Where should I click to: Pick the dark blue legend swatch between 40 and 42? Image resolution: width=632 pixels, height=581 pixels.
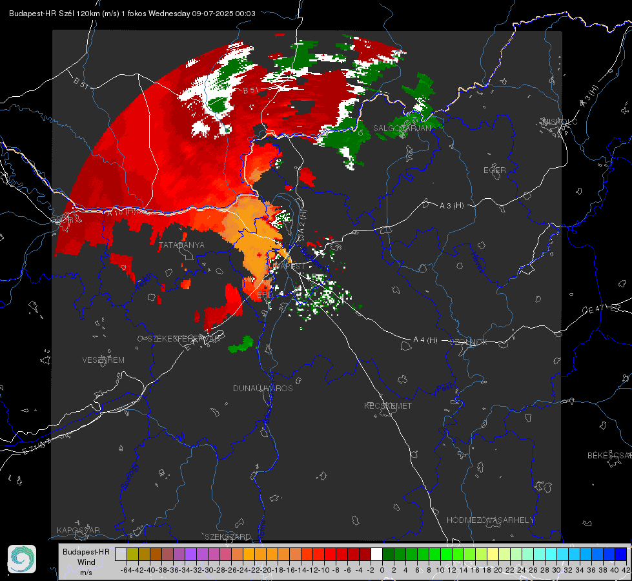pos(621,554)
